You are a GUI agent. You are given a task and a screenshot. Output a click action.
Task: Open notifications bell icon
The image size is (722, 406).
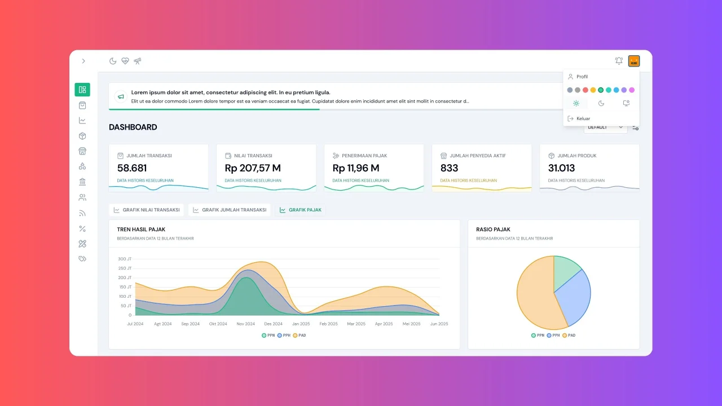pos(619,61)
